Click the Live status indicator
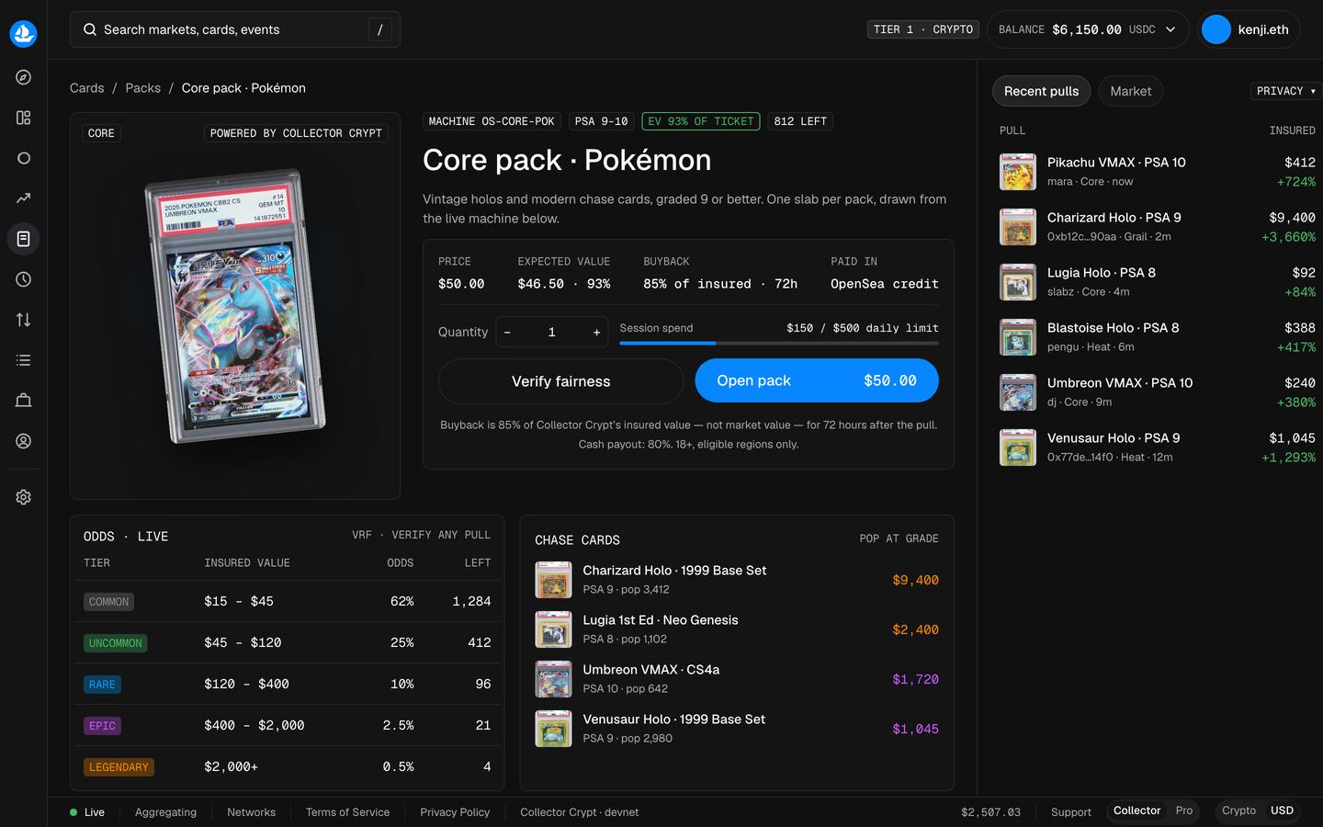The image size is (1323, 827). click(x=87, y=812)
